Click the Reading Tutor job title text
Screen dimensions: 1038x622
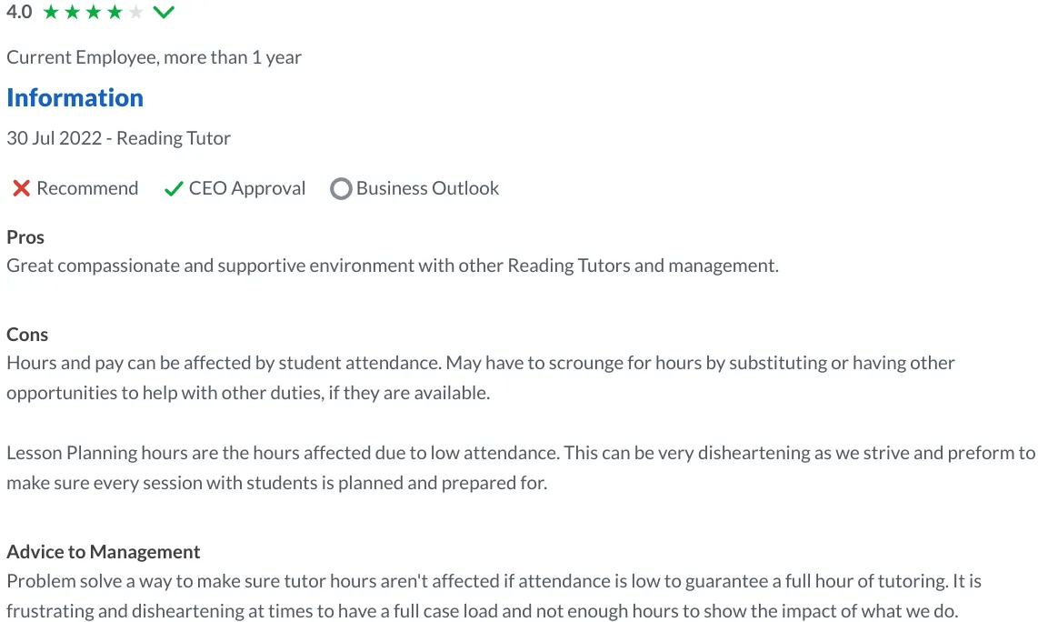(x=172, y=137)
